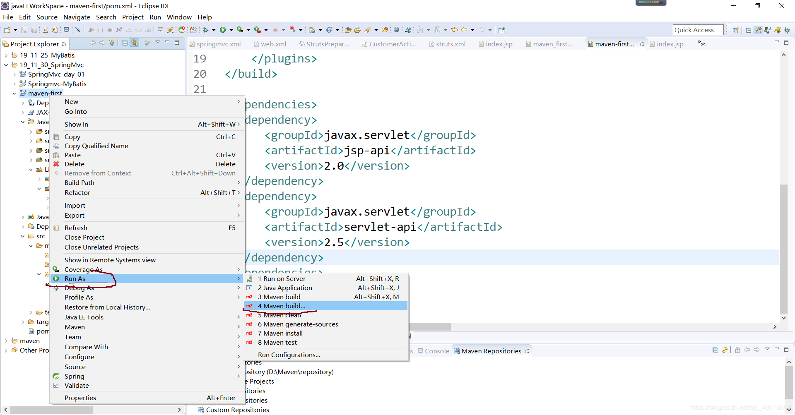Switch to the web.xml editor tab
Screen dimensions: 795x415
(x=270, y=44)
